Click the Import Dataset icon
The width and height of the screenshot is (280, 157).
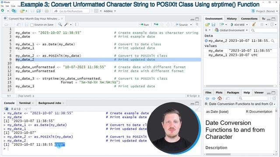tap(222, 24)
